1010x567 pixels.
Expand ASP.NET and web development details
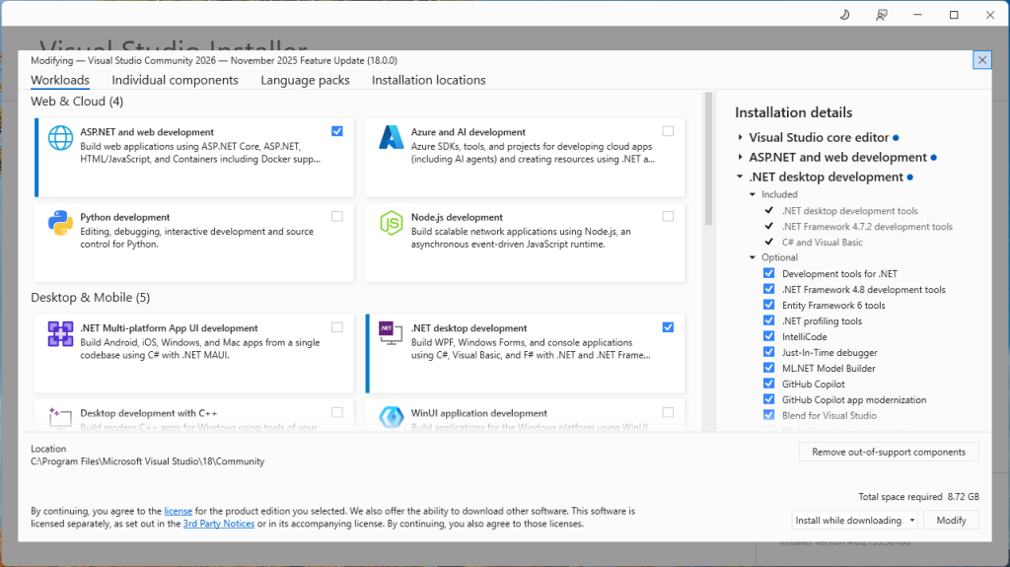[740, 157]
